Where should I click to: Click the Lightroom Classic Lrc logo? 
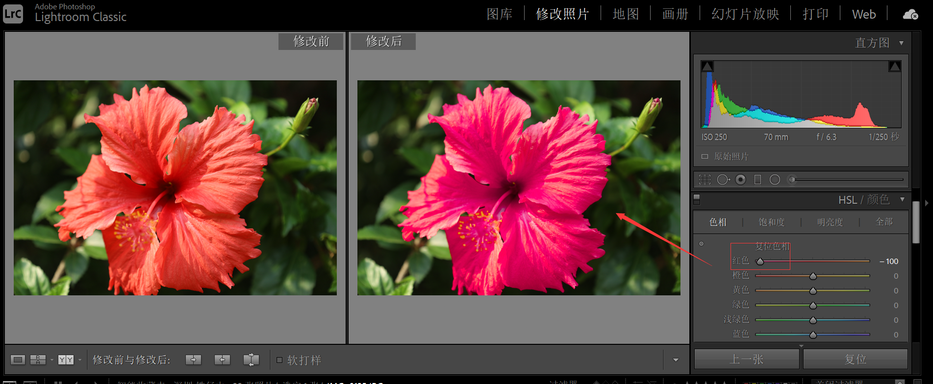click(13, 14)
